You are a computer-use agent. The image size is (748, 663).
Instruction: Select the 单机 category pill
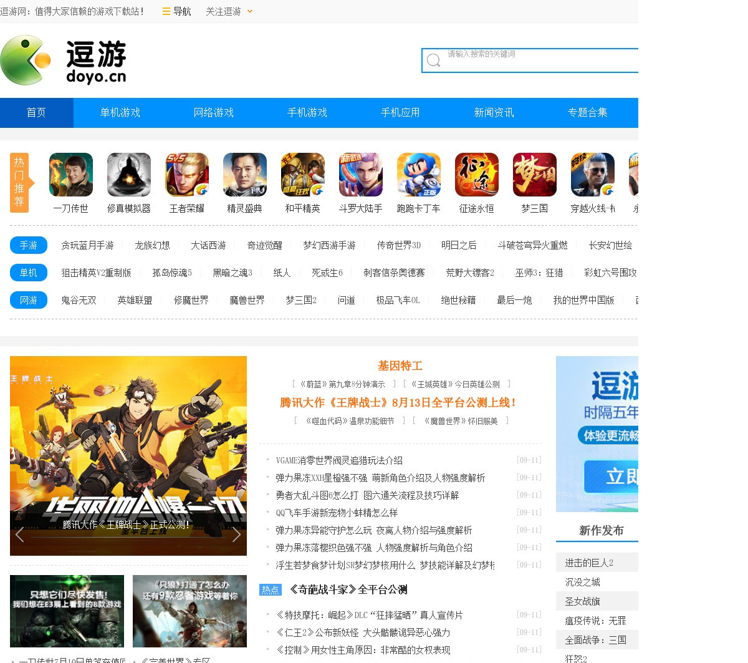[x=29, y=273]
